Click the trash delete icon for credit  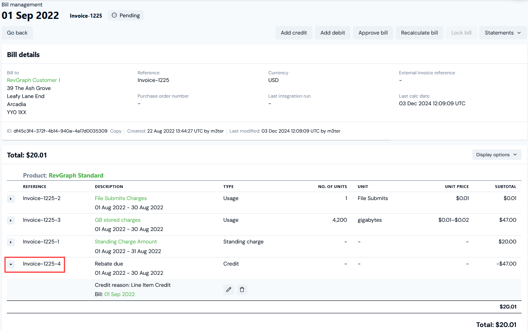click(x=242, y=290)
